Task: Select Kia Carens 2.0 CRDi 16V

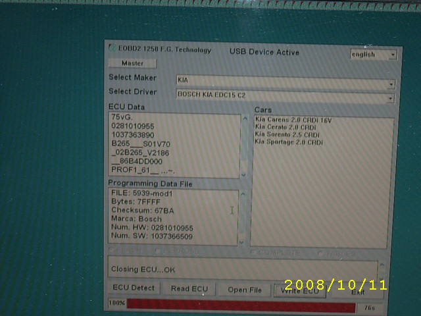Action: (x=293, y=120)
